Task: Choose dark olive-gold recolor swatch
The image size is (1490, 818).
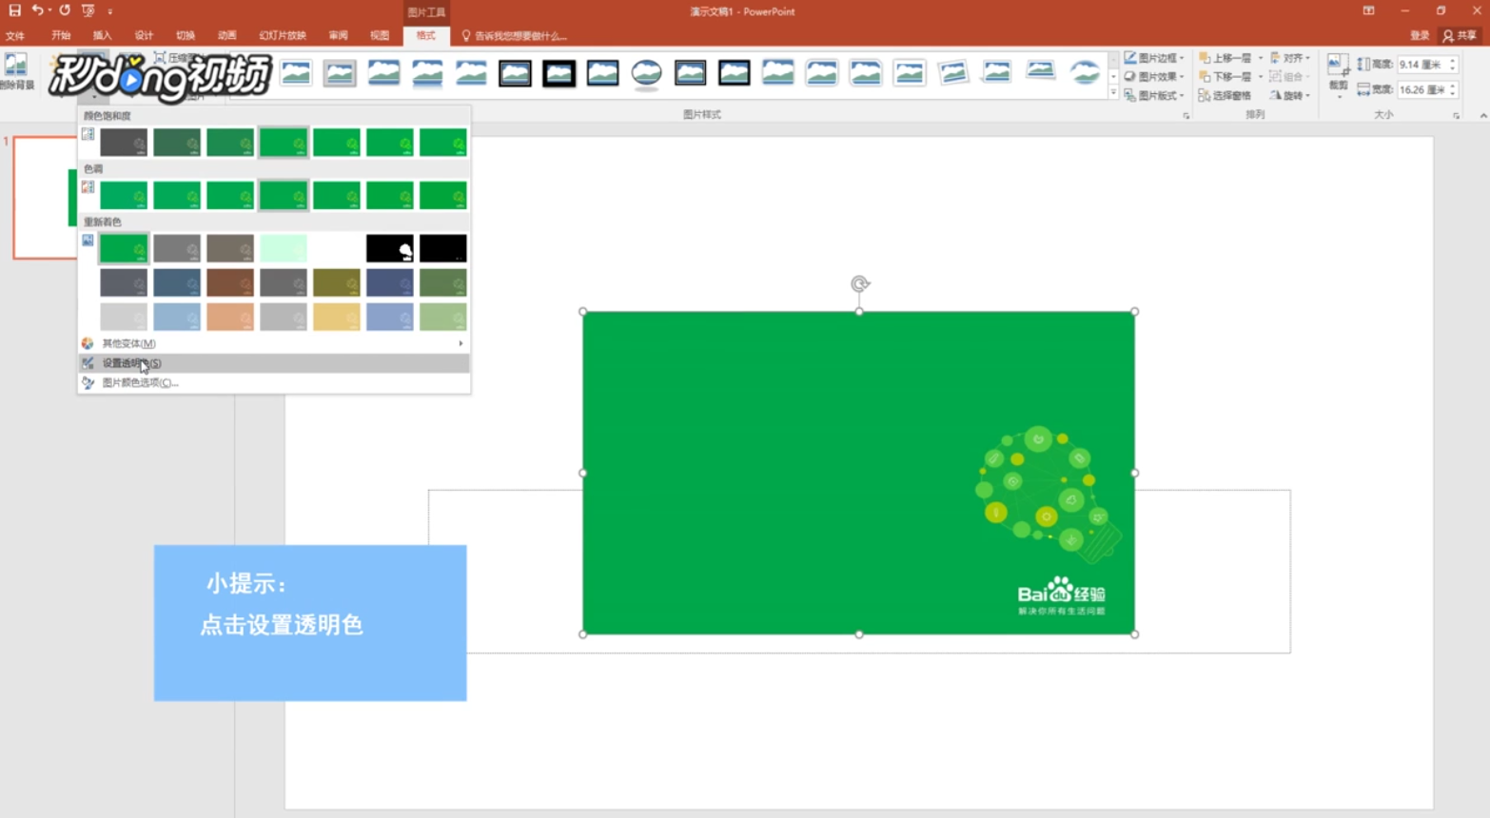Action: pyautogui.click(x=337, y=282)
